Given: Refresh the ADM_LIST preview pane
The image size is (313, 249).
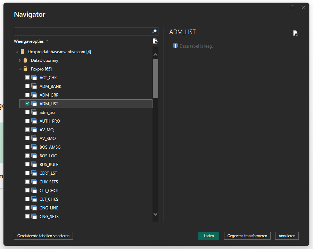Looking at the screenshot, I should pyautogui.click(x=295, y=33).
